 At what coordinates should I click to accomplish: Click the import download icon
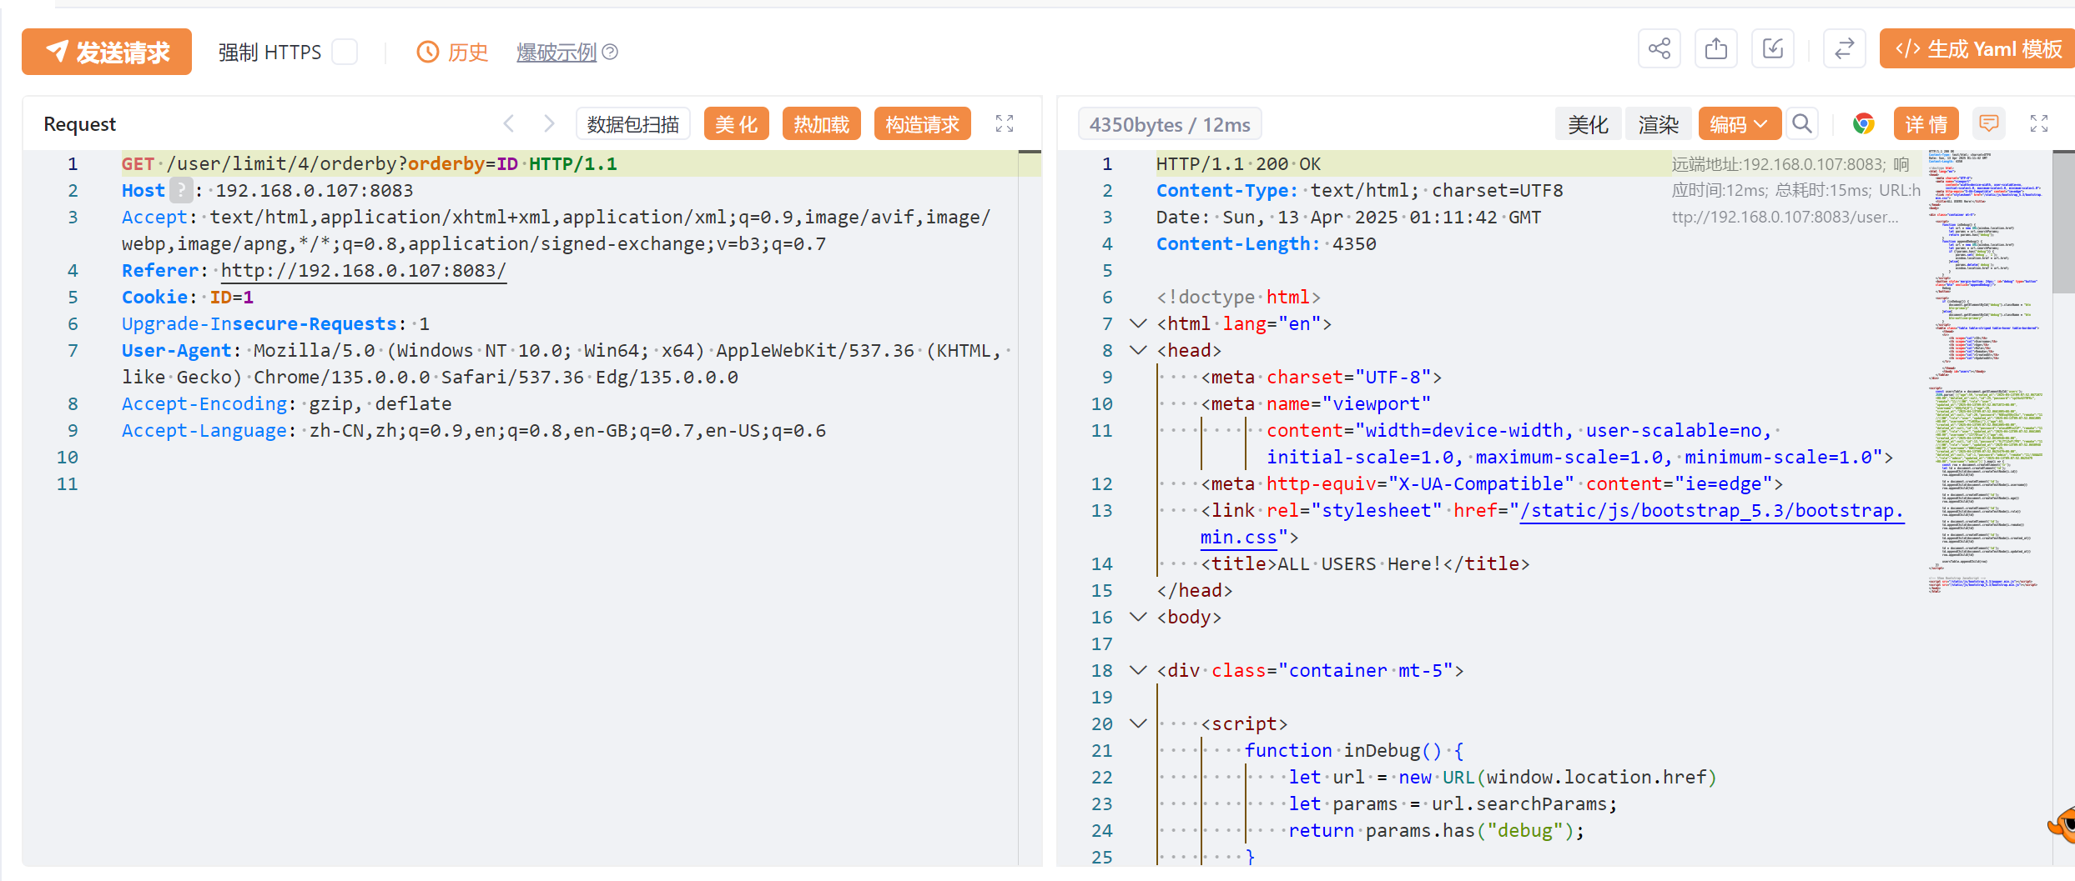pos(1772,49)
